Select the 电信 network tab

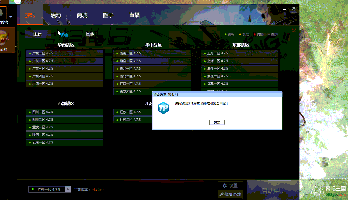[x=38, y=34]
